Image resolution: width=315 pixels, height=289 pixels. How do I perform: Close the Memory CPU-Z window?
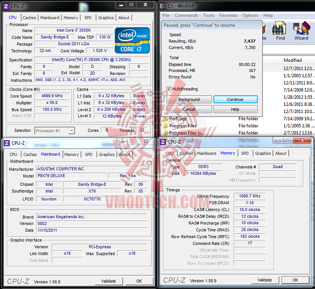[302, 141]
